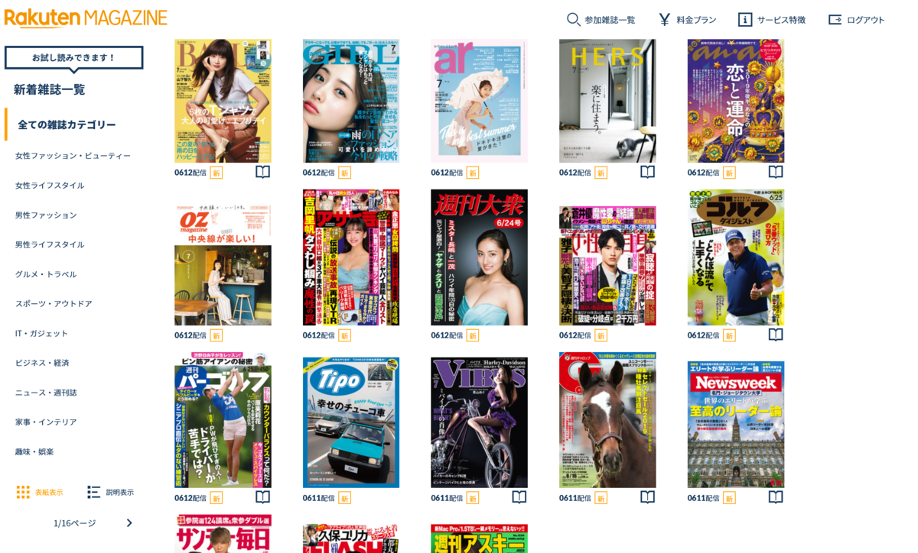The image size is (918, 553).
Task: Open the Tipo magazine cover
Action: point(351,422)
